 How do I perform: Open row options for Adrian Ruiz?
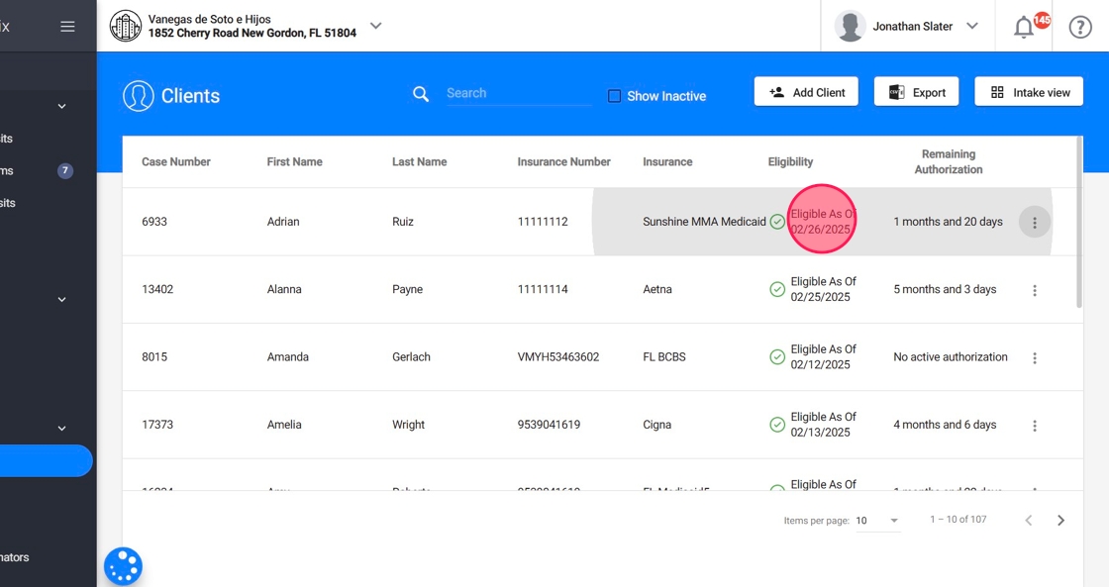(1034, 223)
